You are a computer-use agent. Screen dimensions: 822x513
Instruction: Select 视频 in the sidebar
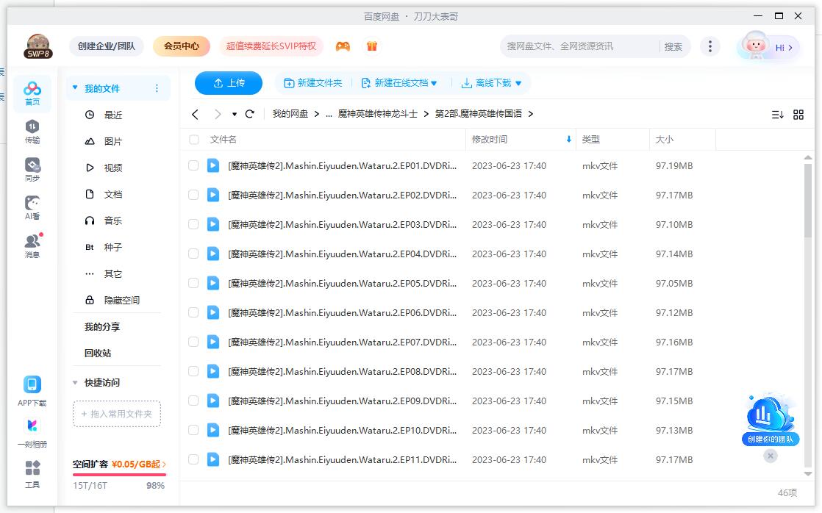(x=112, y=168)
